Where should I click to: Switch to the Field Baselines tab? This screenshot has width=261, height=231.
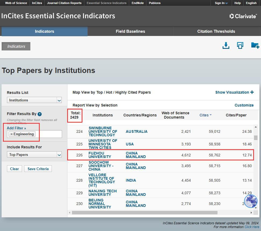[130, 31]
